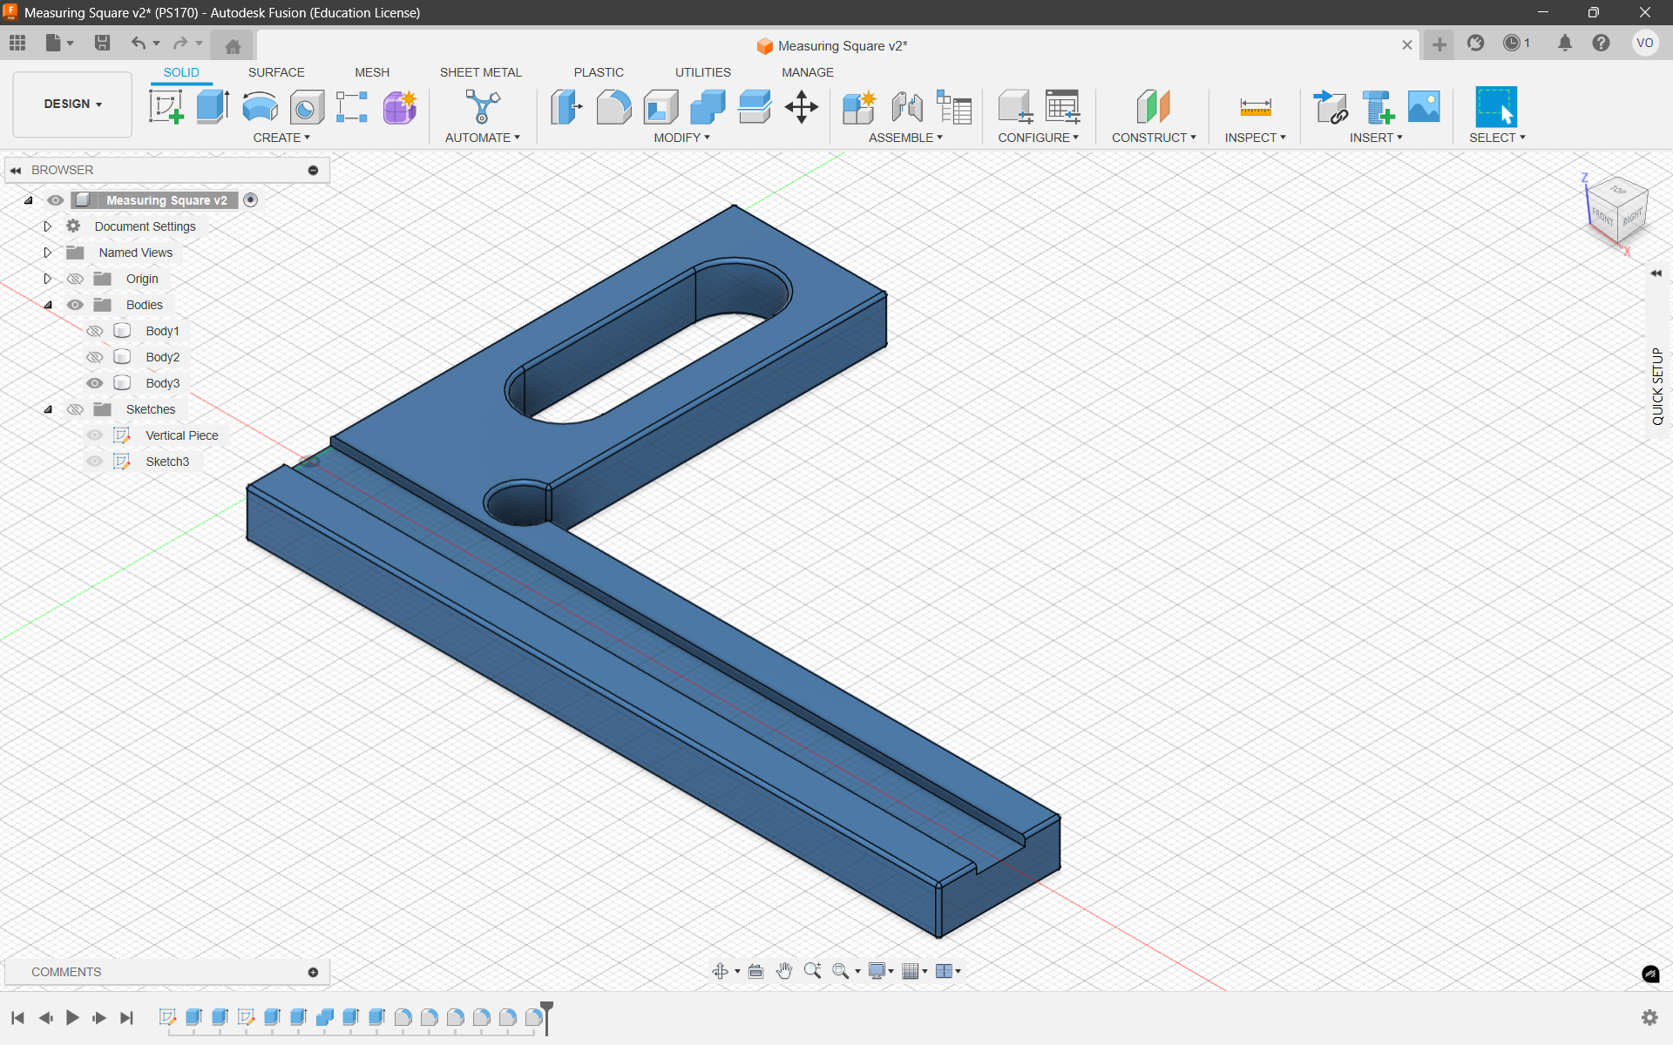Expand the Document Settings tree node
Image resolution: width=1673 pixels, height=1045 pixels.
48,226
